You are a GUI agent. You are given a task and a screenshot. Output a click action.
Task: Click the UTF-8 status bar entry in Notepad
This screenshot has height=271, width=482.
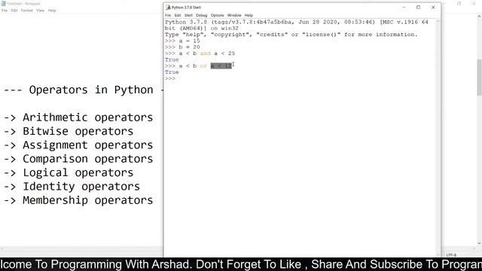[451, 255]
